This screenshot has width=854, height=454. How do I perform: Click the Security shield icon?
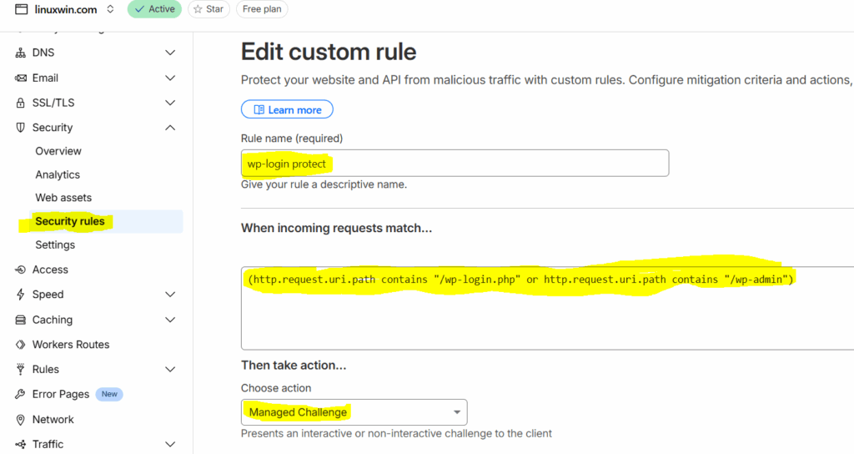coord(20,128)
